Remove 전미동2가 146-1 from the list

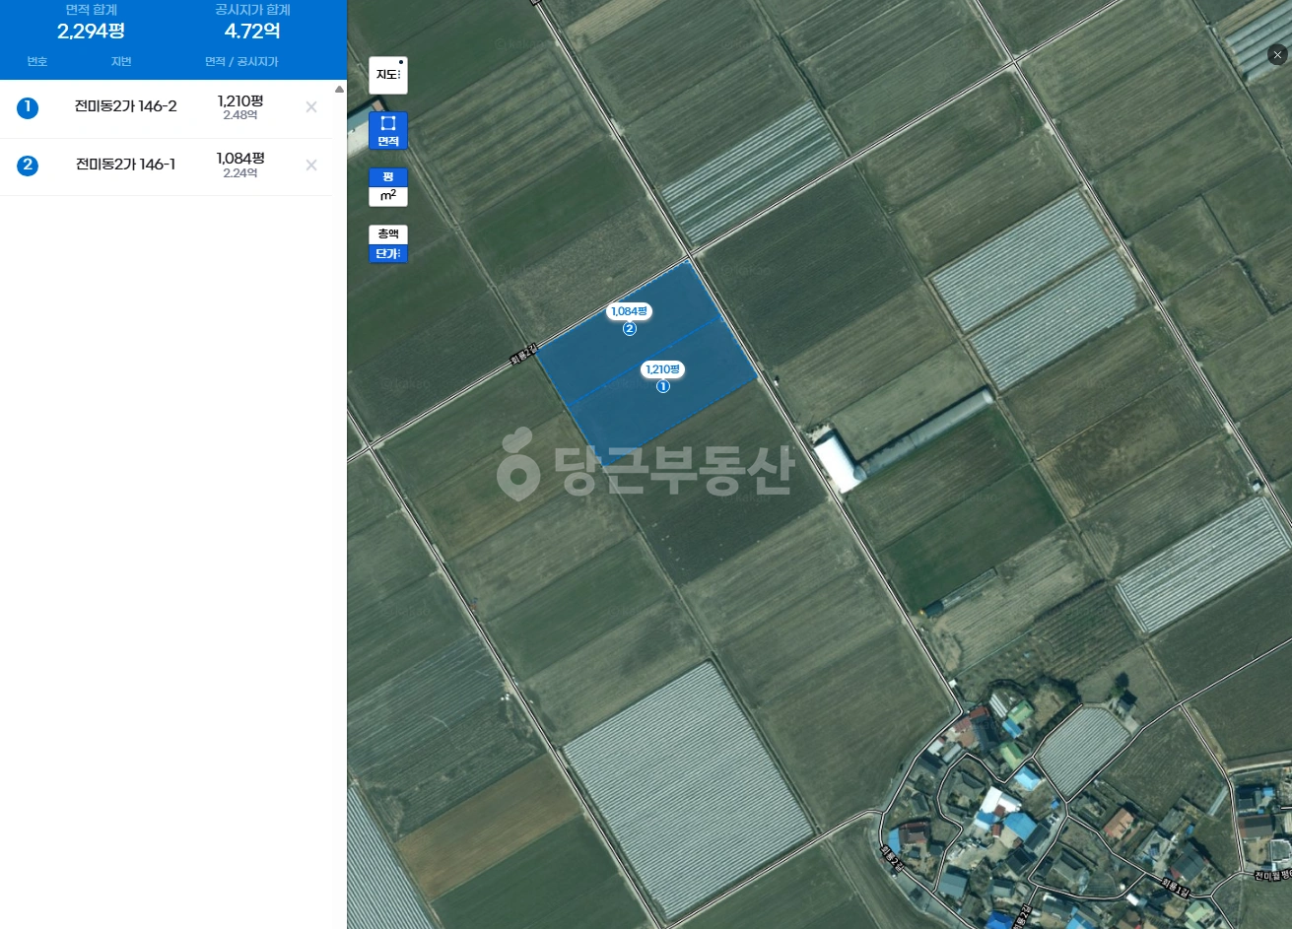[x=311, y=166]
